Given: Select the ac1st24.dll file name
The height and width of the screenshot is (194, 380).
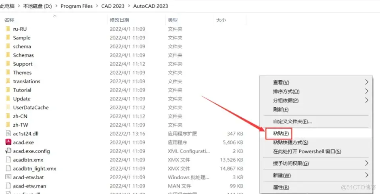Looking at the screenshot, I should point(25,134).
